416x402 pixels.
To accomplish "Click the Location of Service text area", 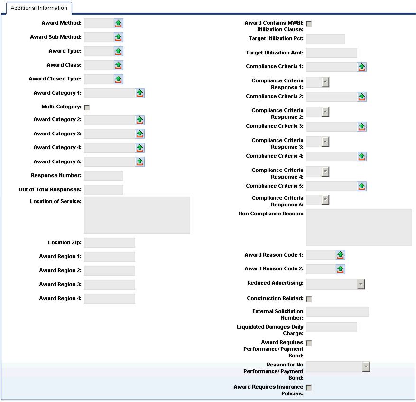I will (x=137, y=215).
